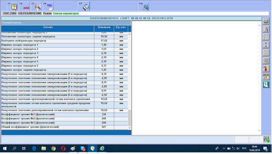Click the greyed bar chart icon in sidebar
The image size is (272, 154).
tap(266, 61)
